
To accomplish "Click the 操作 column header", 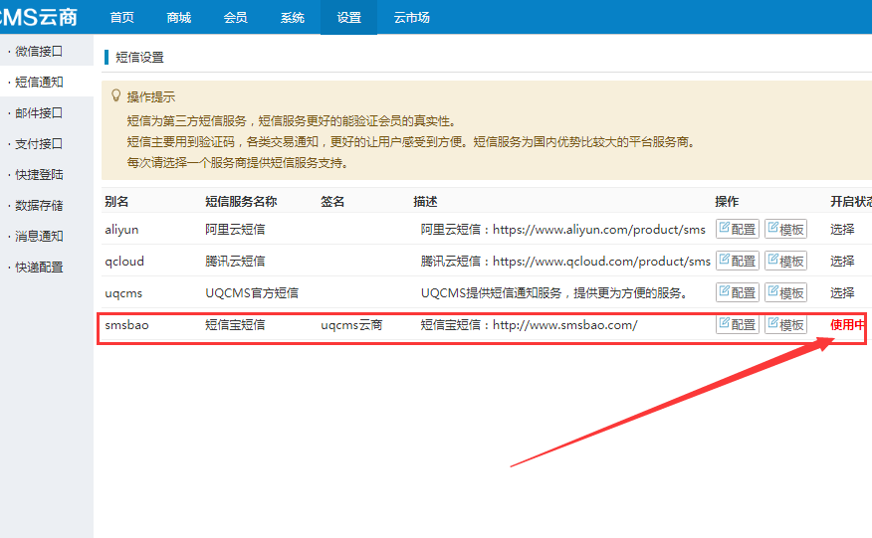I will tap(727, 201).
